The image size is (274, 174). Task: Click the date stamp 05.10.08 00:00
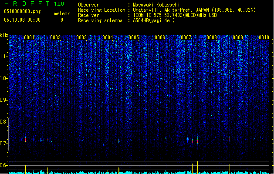(22, 20)
